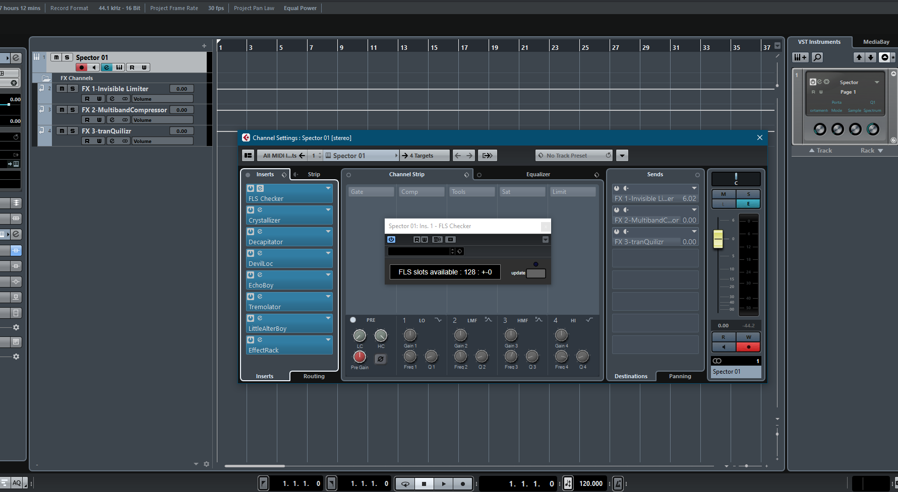
Task: Click the Rack button in VST Instruments panel
Action: tap(871, 151)
